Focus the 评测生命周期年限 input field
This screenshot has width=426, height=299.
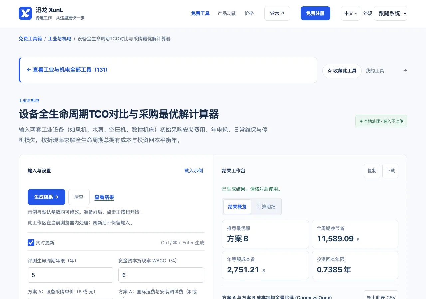click(71, 275)
